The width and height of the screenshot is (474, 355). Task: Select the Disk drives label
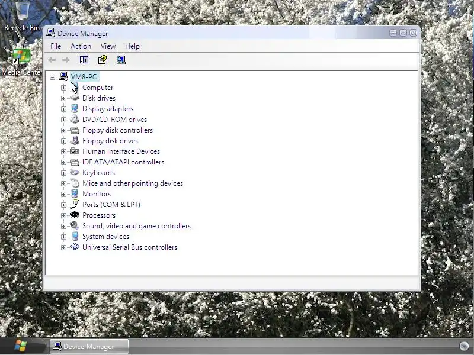click(99, 98)
